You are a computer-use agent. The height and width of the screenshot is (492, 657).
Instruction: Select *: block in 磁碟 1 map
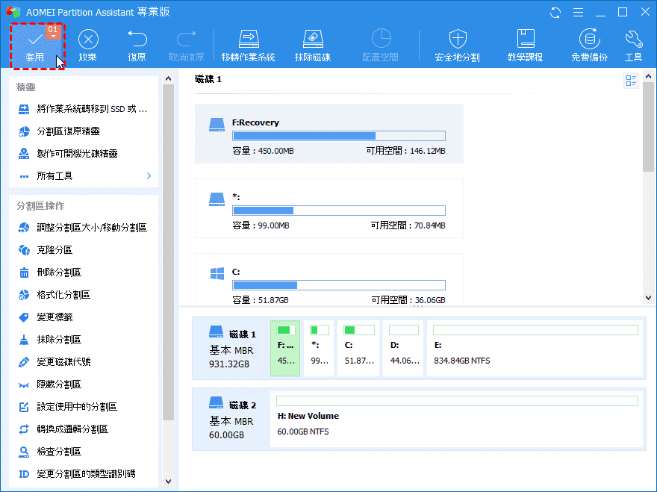coord(319,348)
